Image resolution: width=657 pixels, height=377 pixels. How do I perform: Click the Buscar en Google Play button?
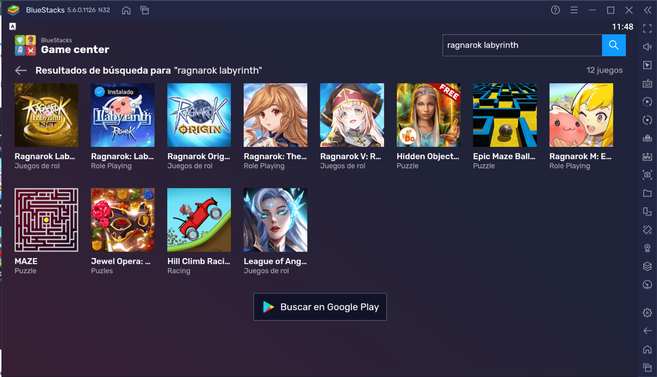[320, 307]
